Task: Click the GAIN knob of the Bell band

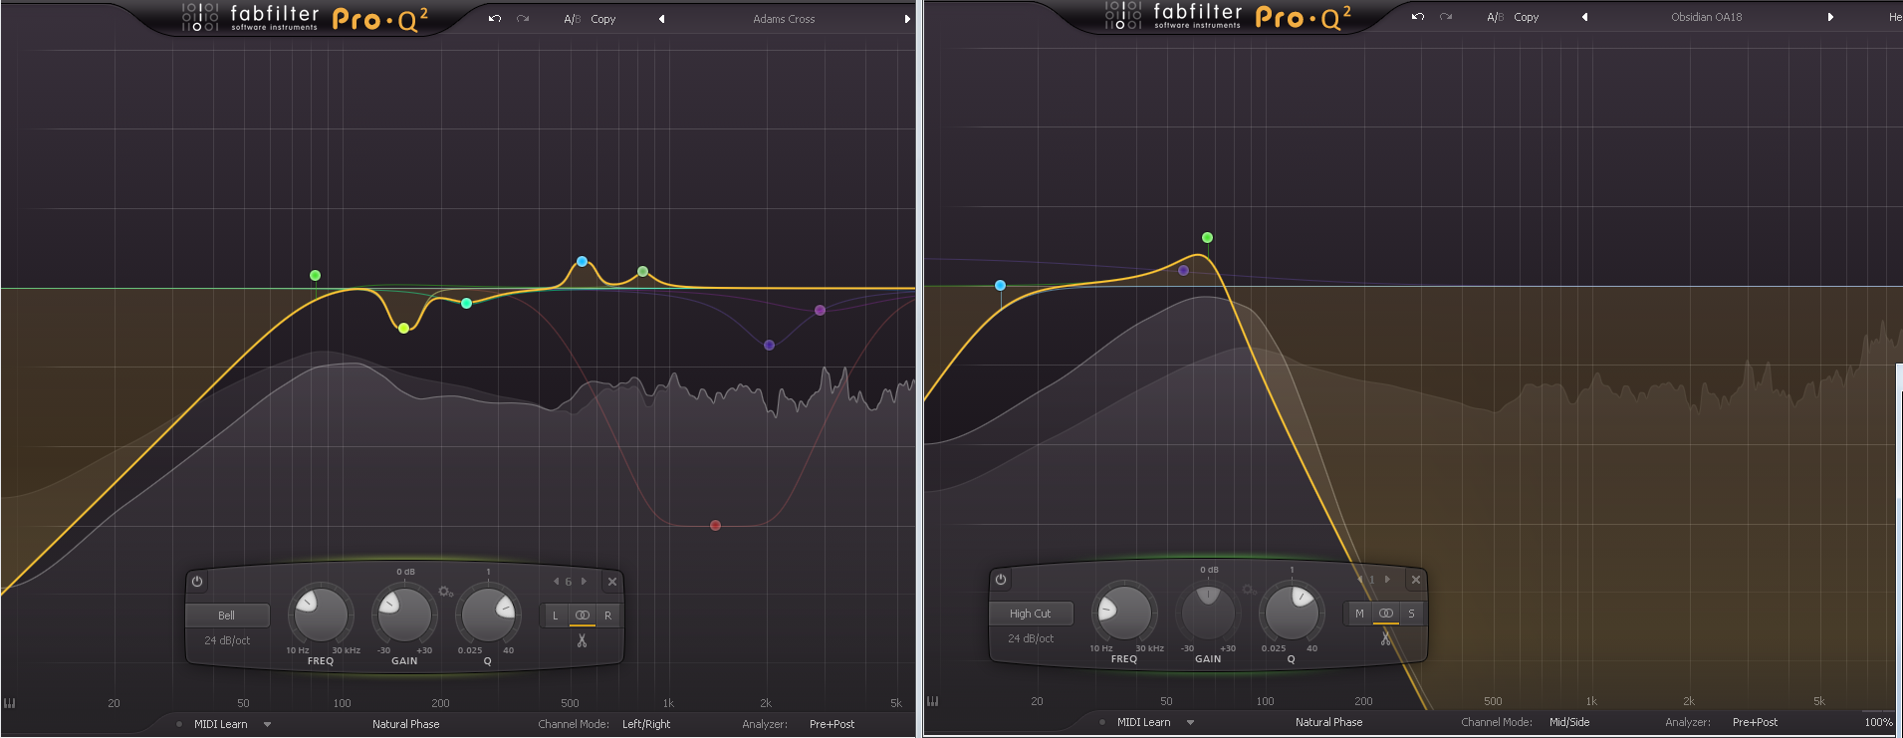Action: click(404, 614)
